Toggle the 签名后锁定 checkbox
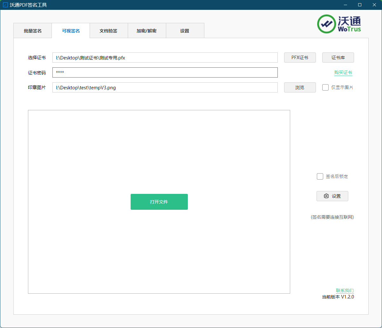 pos(320,176)
